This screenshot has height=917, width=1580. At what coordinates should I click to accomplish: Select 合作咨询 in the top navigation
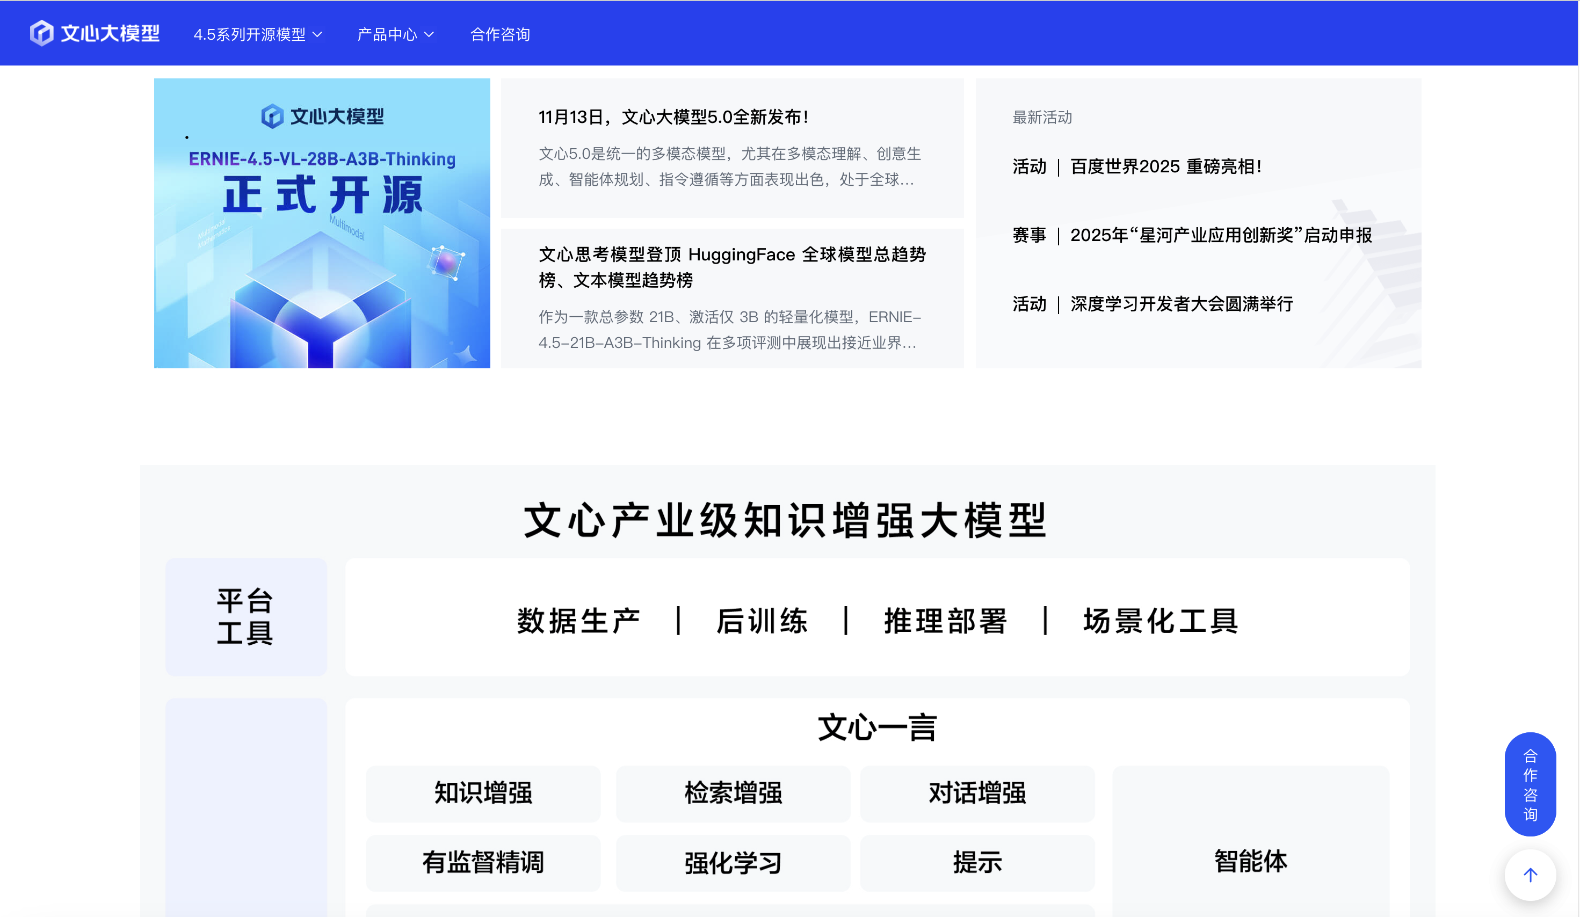point(501,34)
